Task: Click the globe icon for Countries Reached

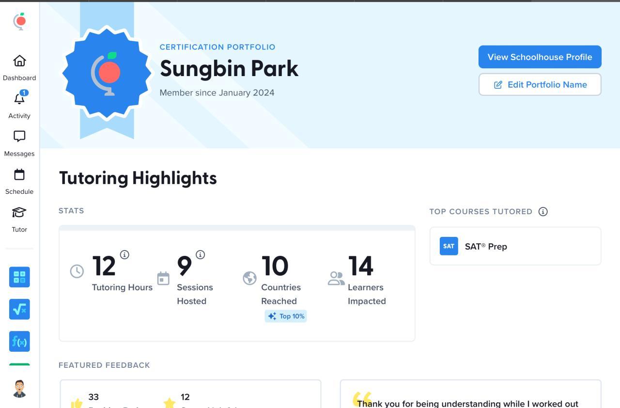Action: pos(249,278)
